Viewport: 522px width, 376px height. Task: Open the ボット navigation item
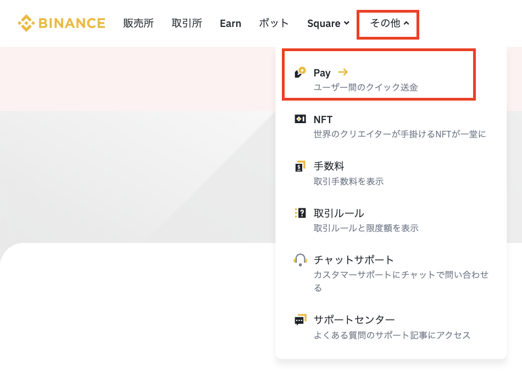tap(274, 23)
